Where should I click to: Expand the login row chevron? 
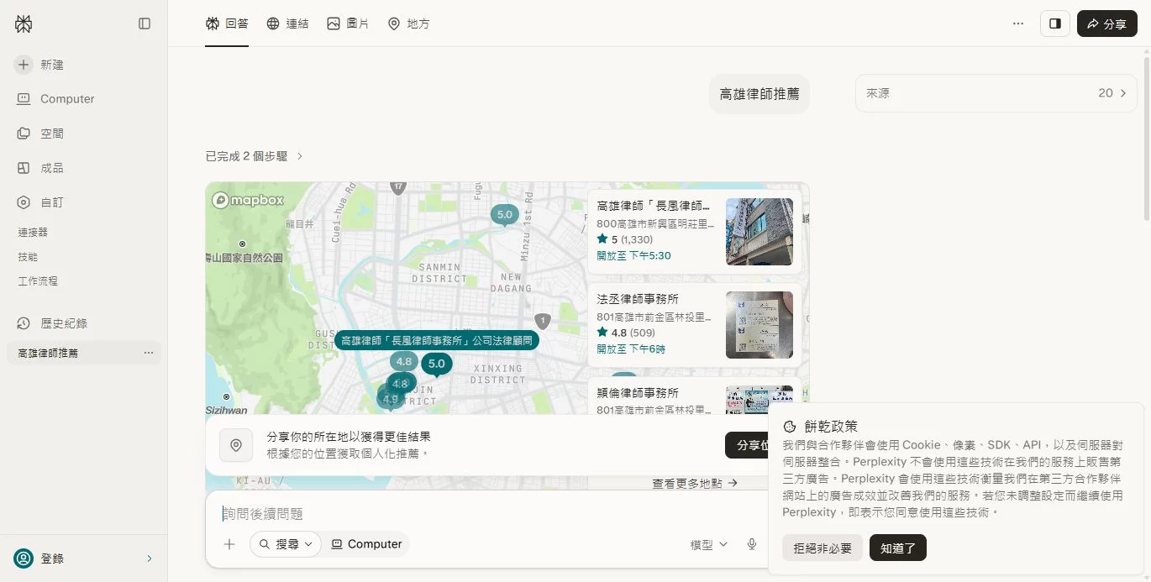(150, 558)
